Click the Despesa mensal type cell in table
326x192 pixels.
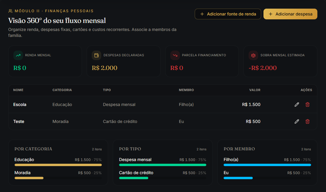pos(119,104)
